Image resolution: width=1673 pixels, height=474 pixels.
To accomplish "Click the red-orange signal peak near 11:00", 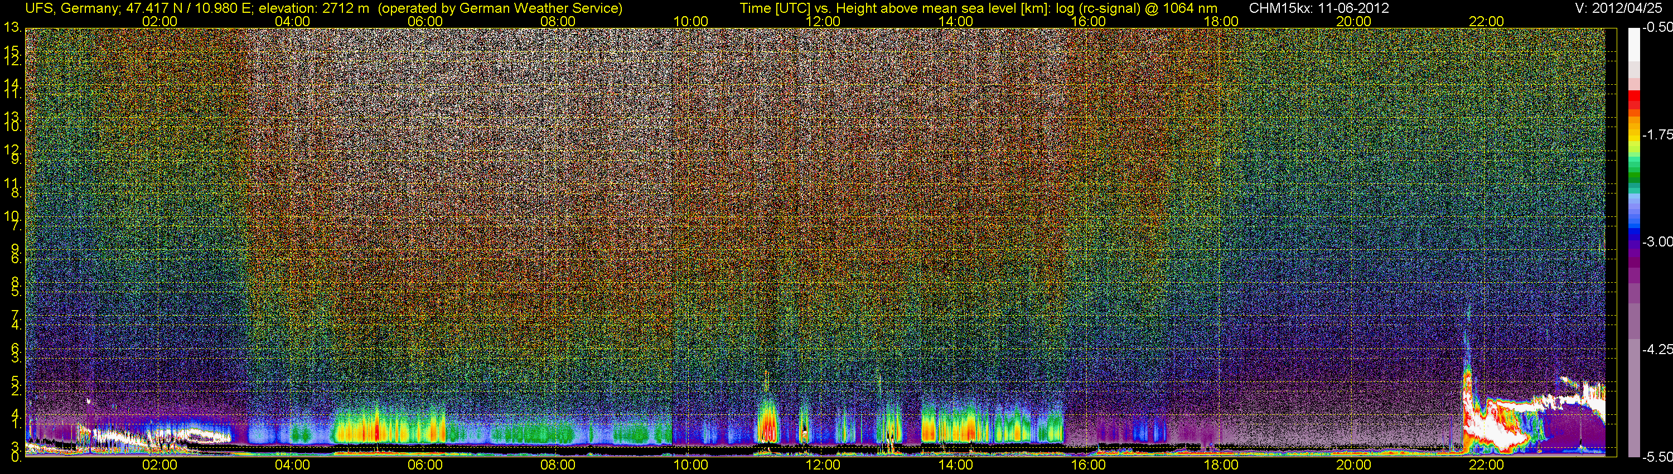I will click(x=768, y=425).
